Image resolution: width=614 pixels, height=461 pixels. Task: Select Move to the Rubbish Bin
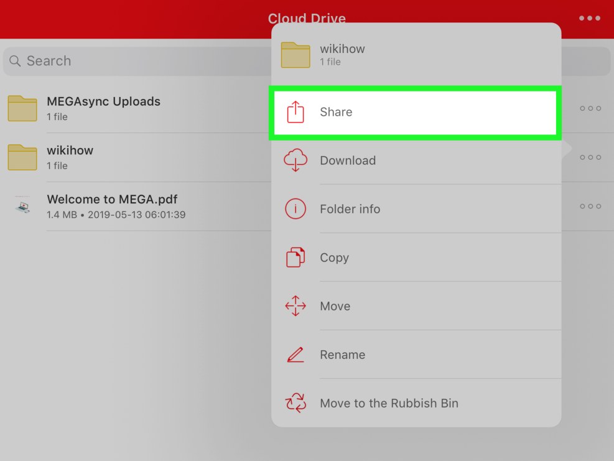pyautogui.click(x=389, y=403)
